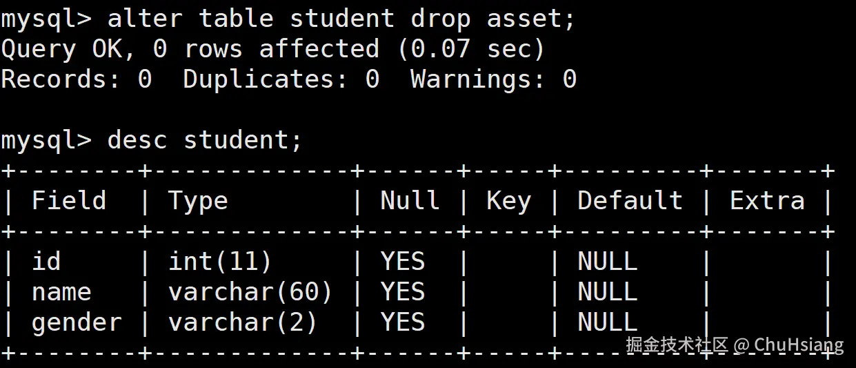
Task: Click the 'varchar(2)' type value
Action: tap(243, 322)
